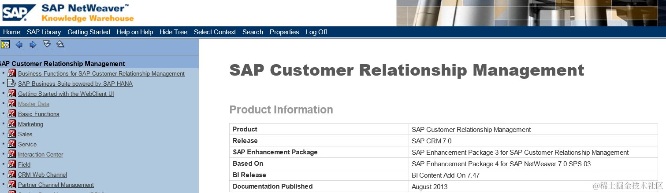The height and width of the screenshot is (193, 666).
Task: Click the blue back arrow icon
Action: tap(19, 44)
